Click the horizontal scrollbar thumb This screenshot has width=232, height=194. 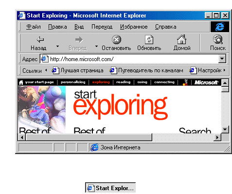click(x=89, y=137)
